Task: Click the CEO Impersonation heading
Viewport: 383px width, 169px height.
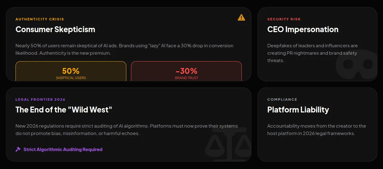Action: click(x=302, y=29)
